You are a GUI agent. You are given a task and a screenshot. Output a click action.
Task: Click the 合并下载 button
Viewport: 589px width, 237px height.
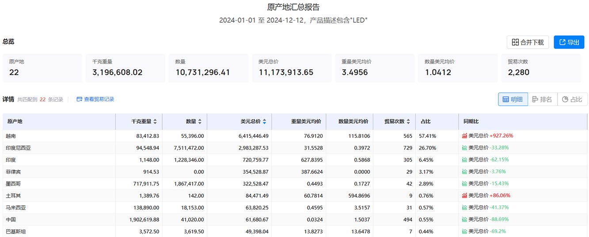528,42
